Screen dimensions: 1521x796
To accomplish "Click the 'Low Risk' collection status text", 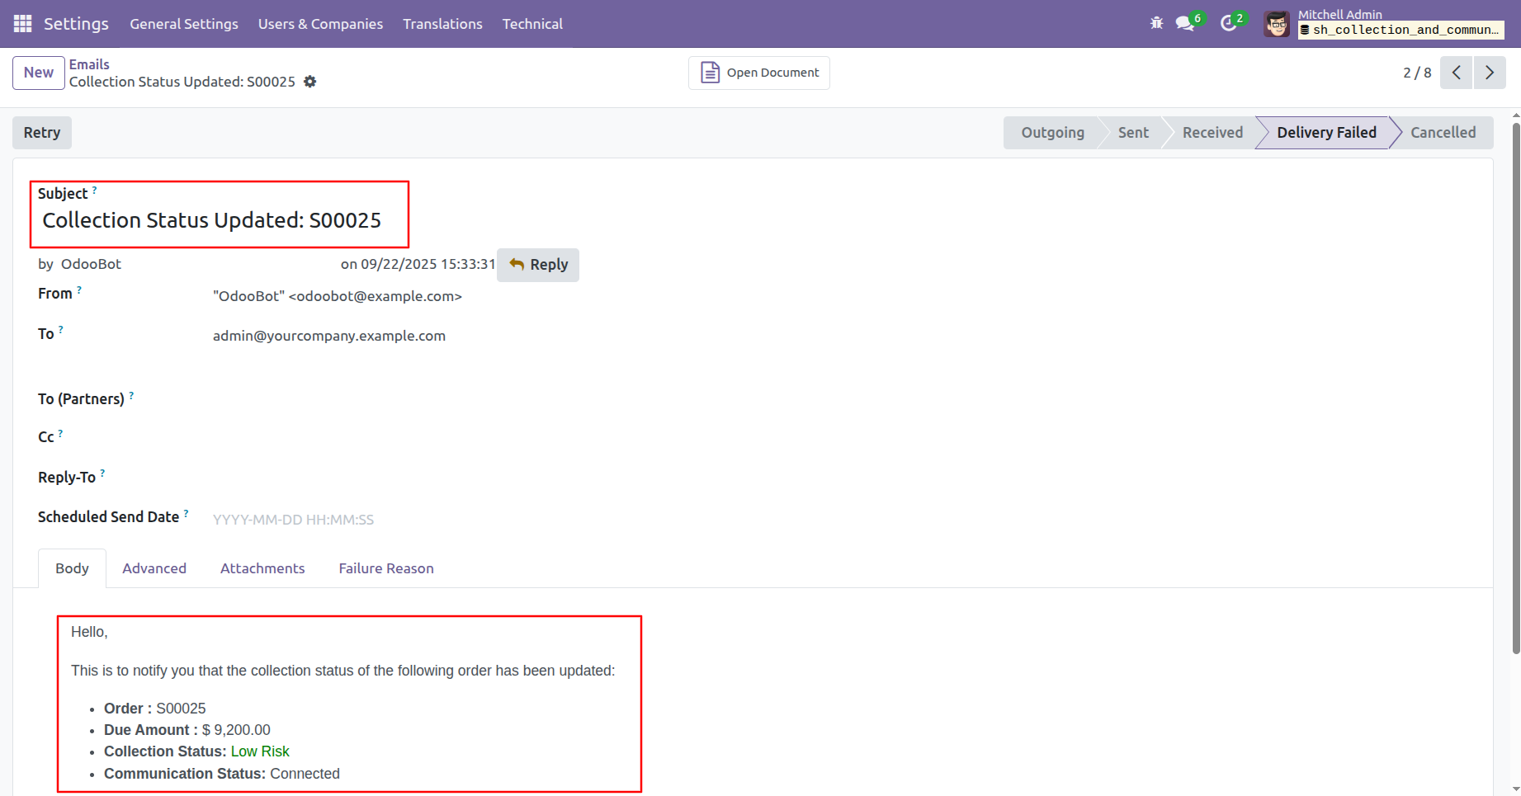I will (x=260, y=751).
